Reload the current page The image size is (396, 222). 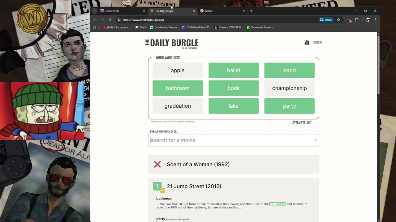pyautogui.click(x=110, y=20)
